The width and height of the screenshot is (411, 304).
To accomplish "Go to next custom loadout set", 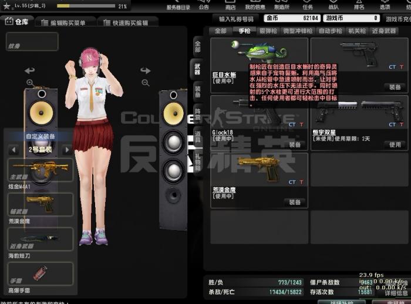I will click(x=67, y=150).
